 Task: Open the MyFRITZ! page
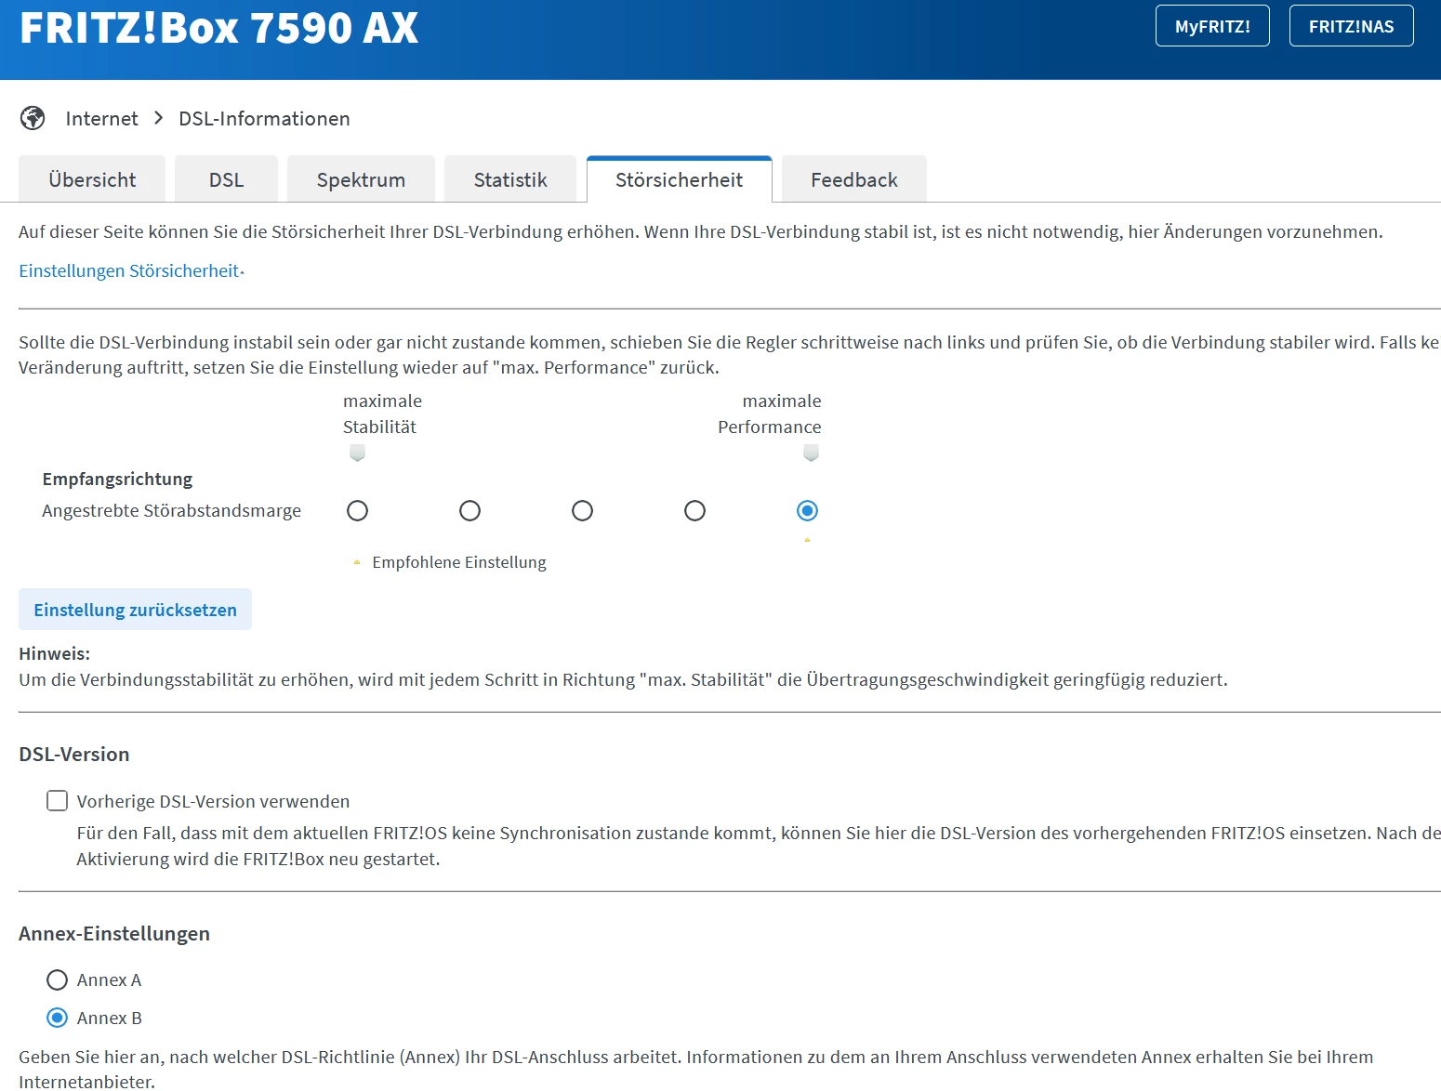tap(1212, 26)
